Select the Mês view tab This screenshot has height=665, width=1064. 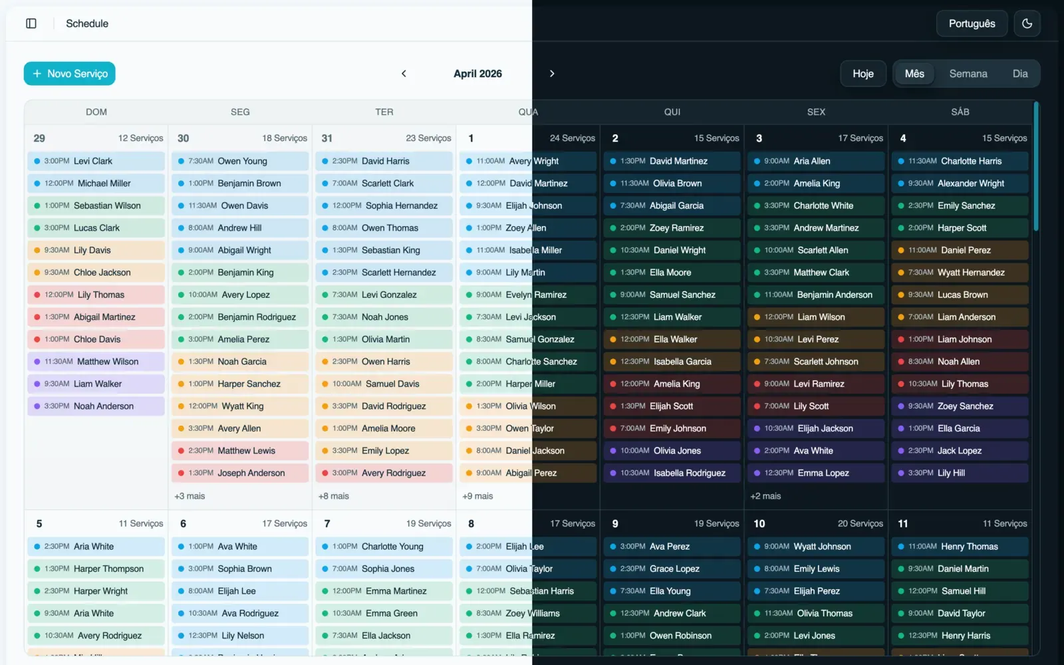[914, 74]
